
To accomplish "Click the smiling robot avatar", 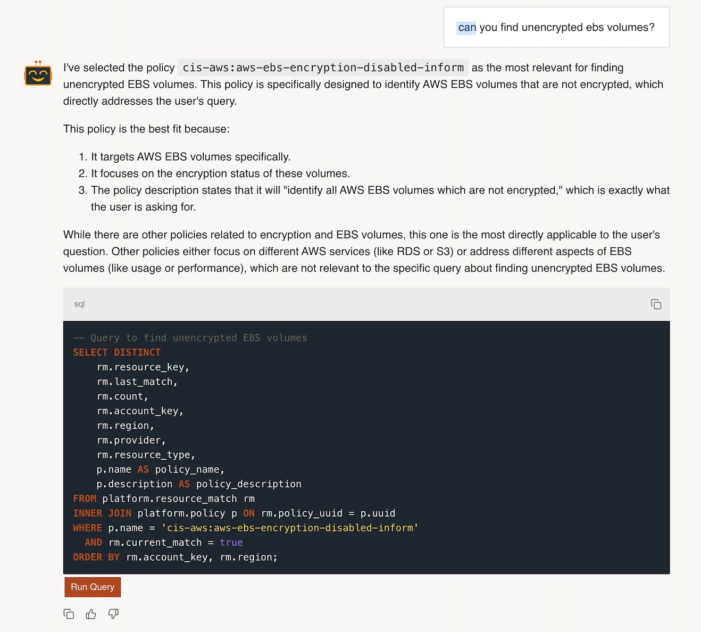I will tap(38, 73).
